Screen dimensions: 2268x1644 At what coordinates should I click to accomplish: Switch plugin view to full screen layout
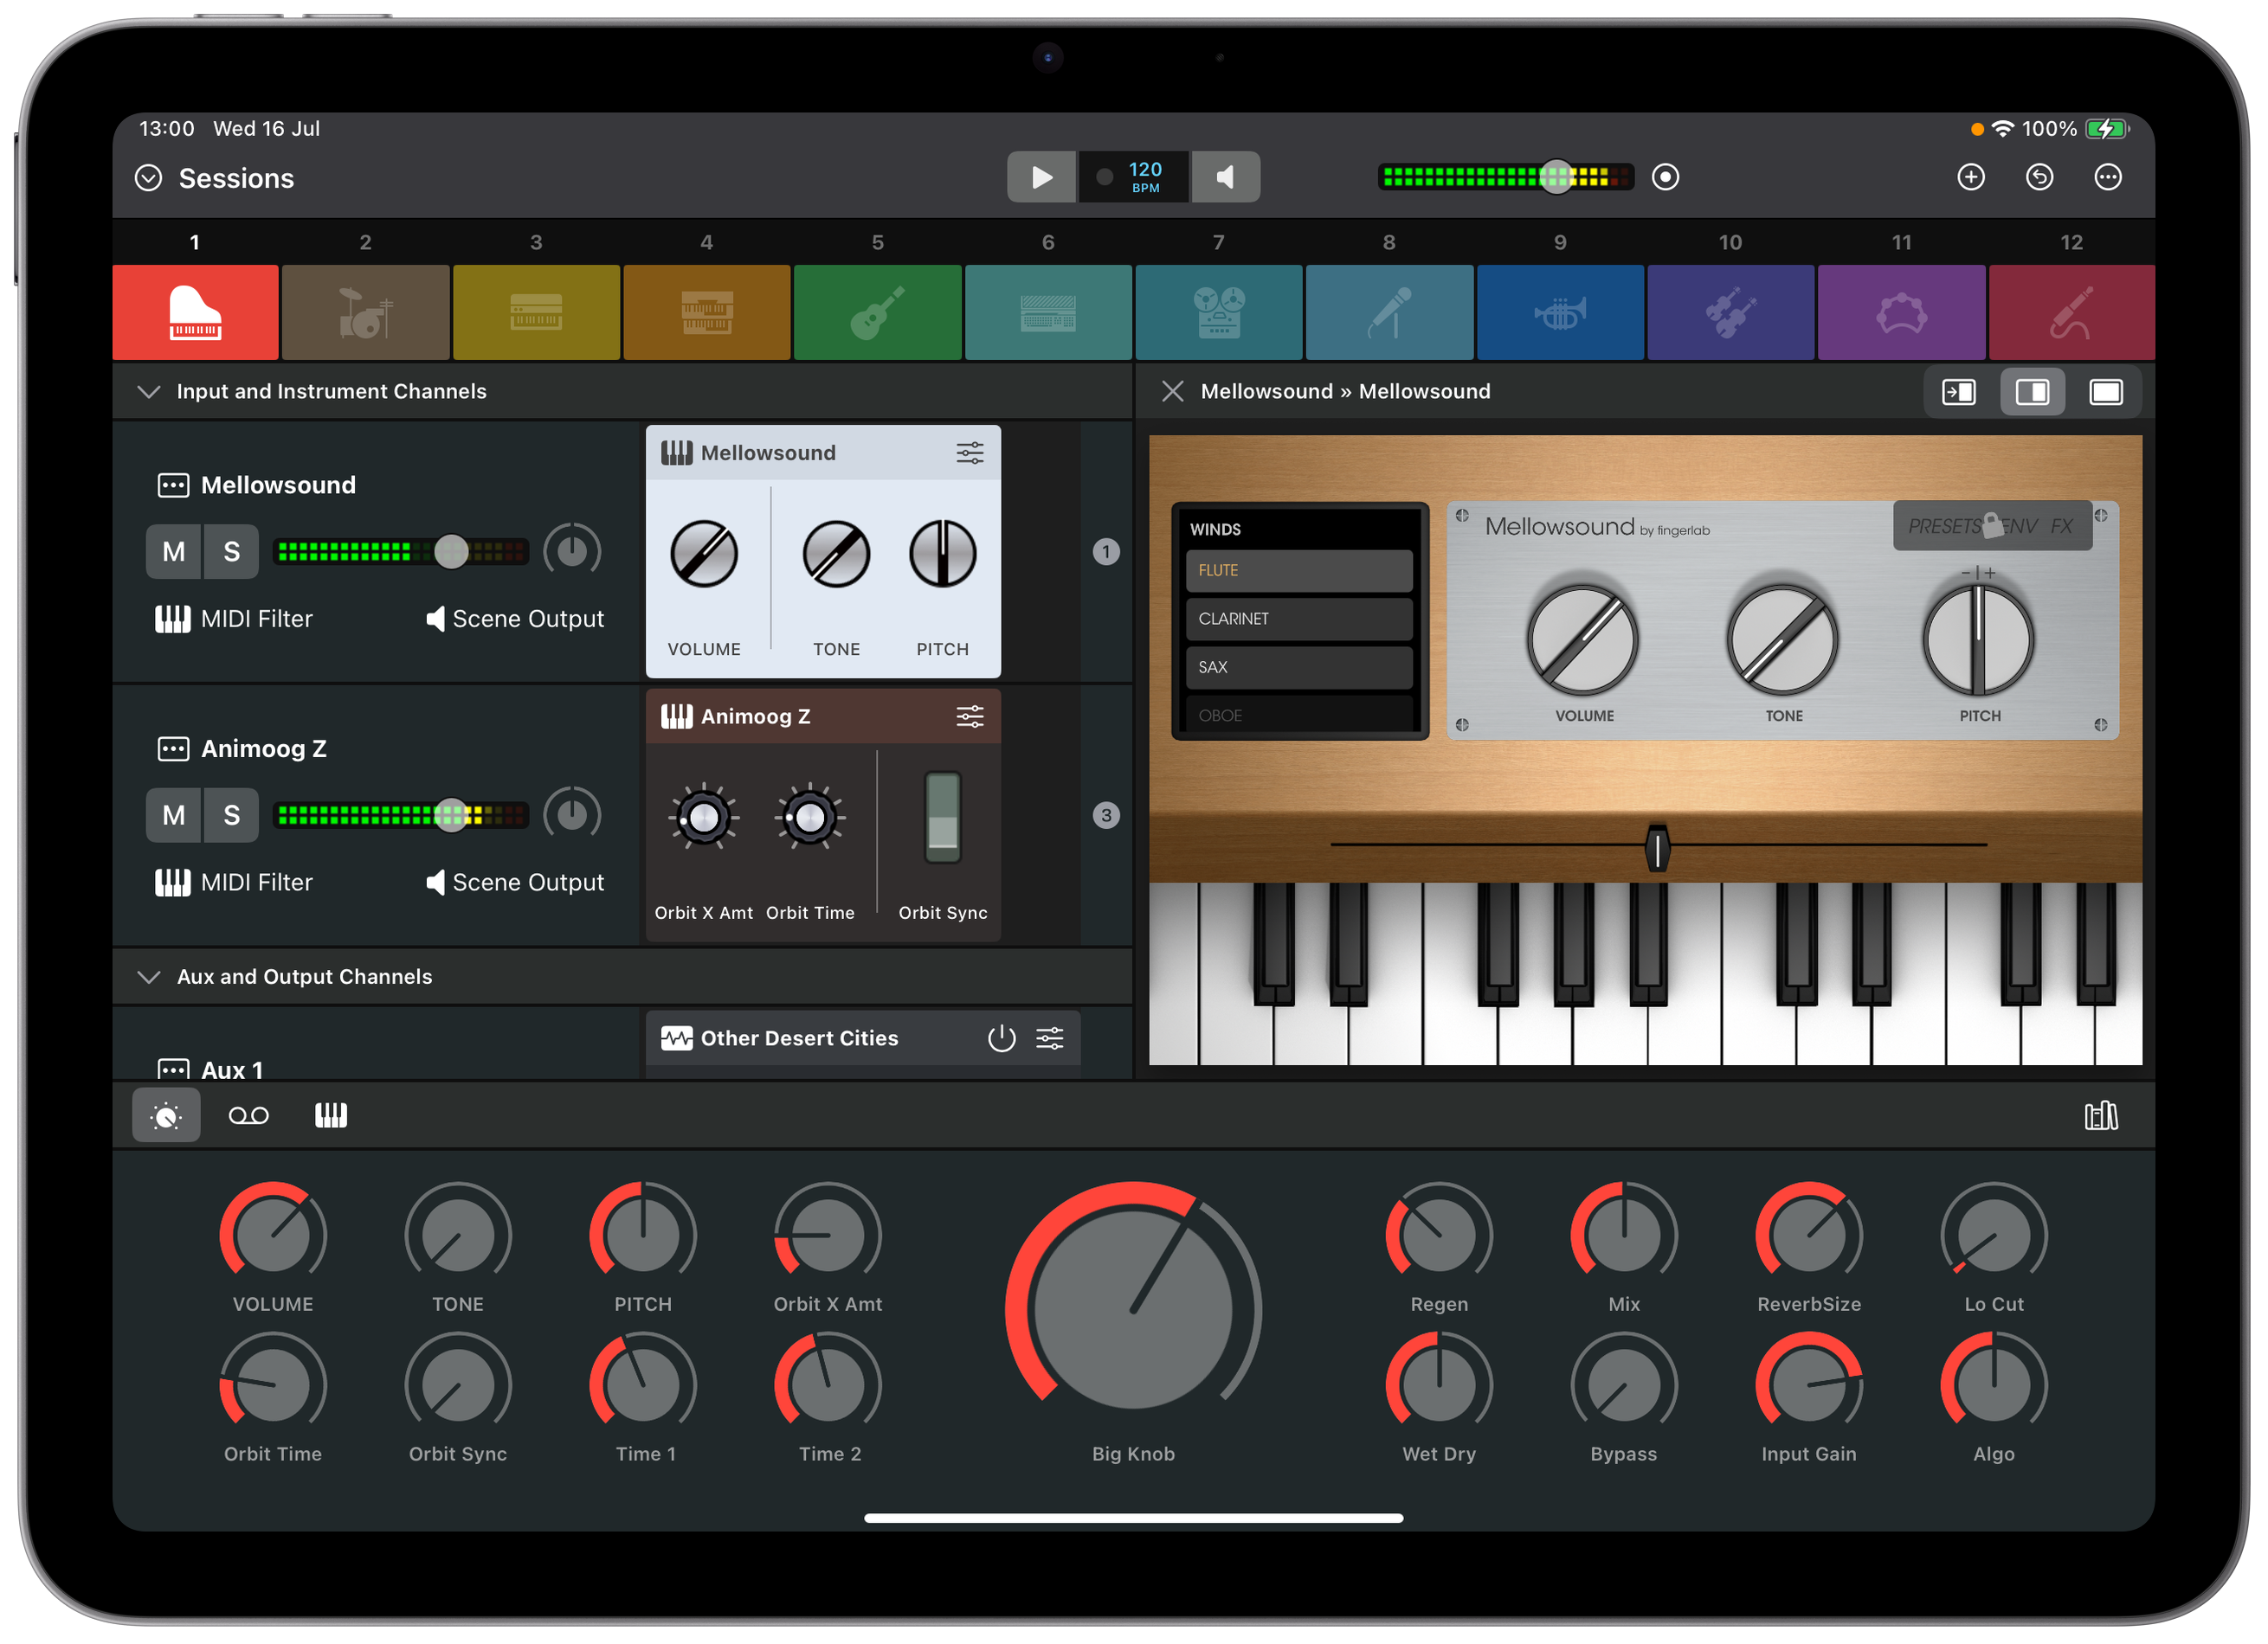(2105, 392)
